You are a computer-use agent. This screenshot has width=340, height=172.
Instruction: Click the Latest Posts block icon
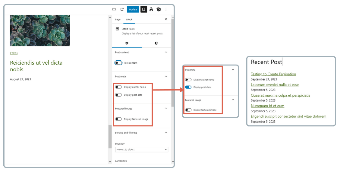[x=117, y=29]
